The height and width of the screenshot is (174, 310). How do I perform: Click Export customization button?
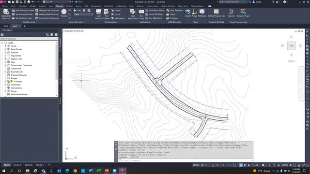[x=116, y=14]
